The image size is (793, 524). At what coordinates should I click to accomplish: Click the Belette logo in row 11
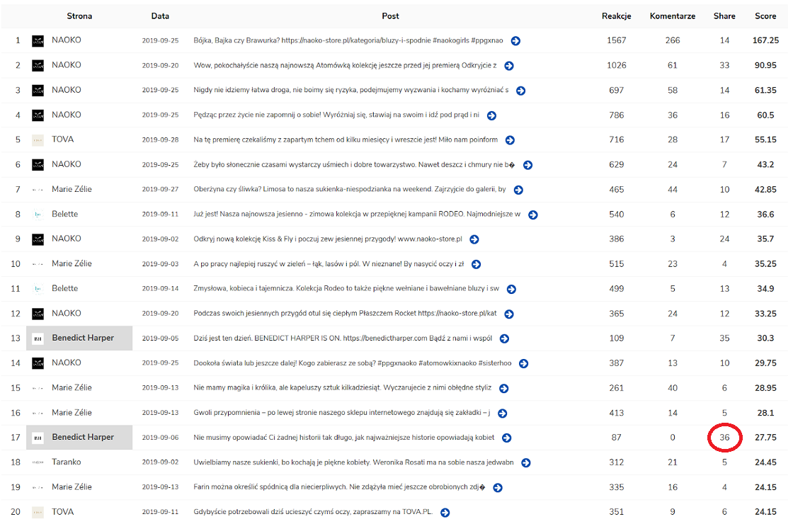(x=38, y=289)
